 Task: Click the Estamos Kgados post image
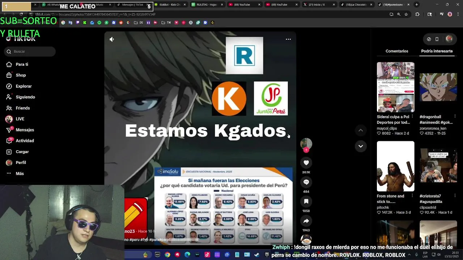200,138
